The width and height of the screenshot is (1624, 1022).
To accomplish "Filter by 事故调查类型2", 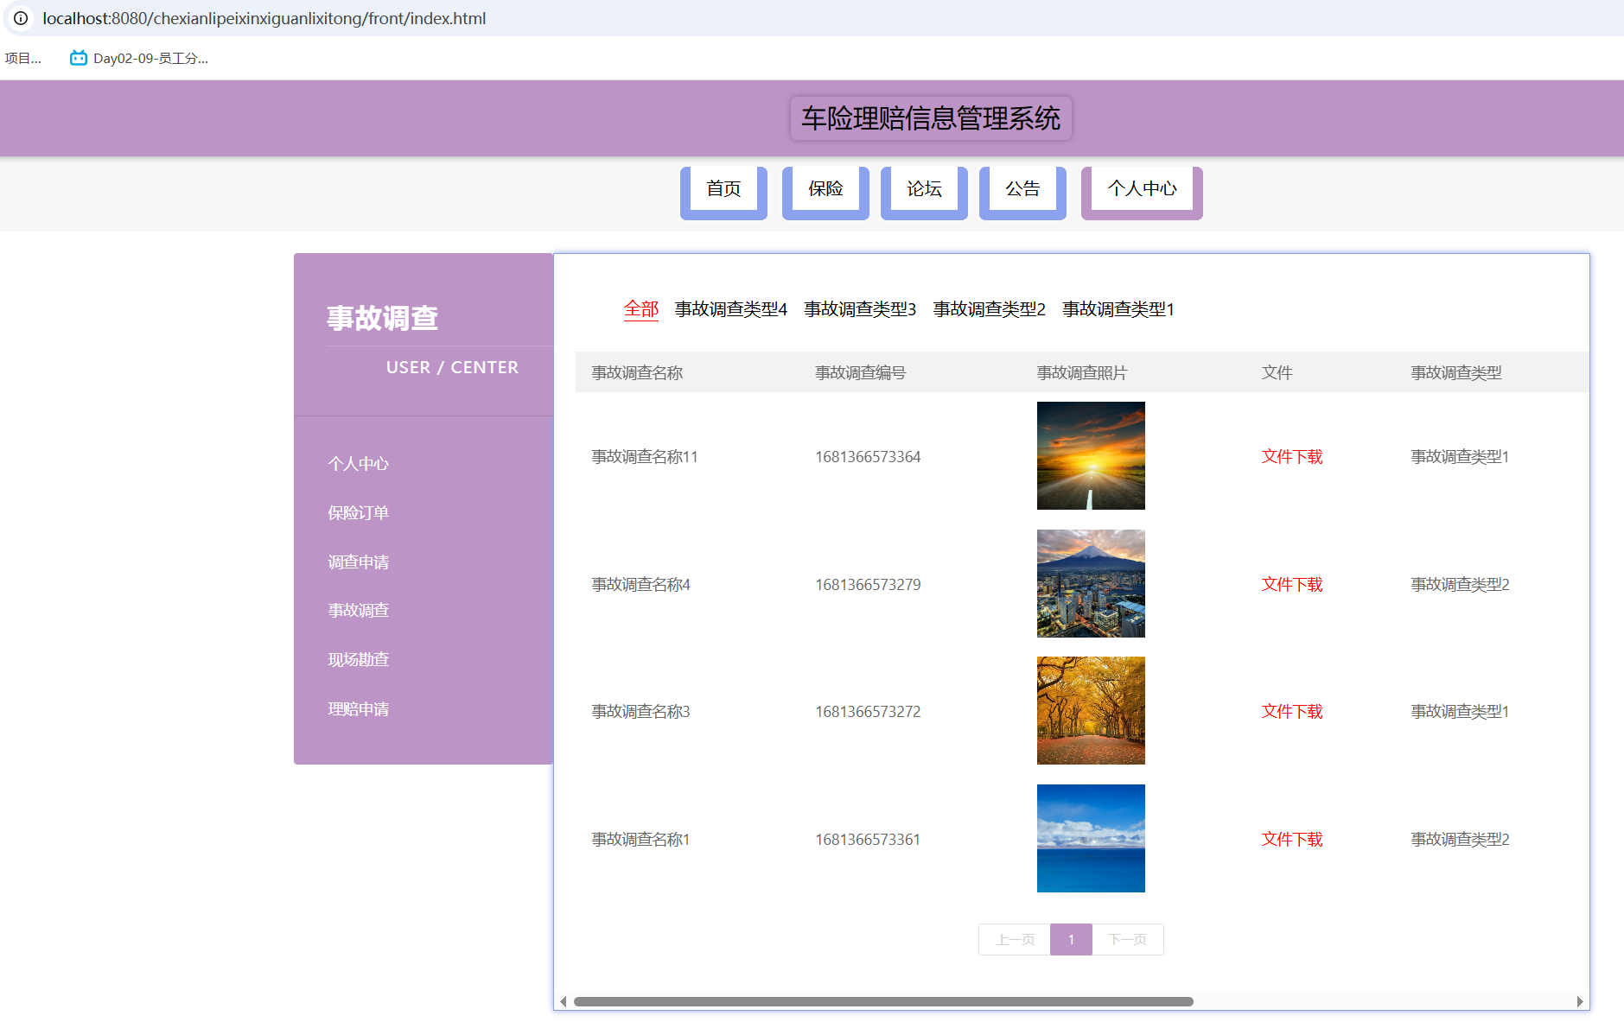I will [990, 309].
